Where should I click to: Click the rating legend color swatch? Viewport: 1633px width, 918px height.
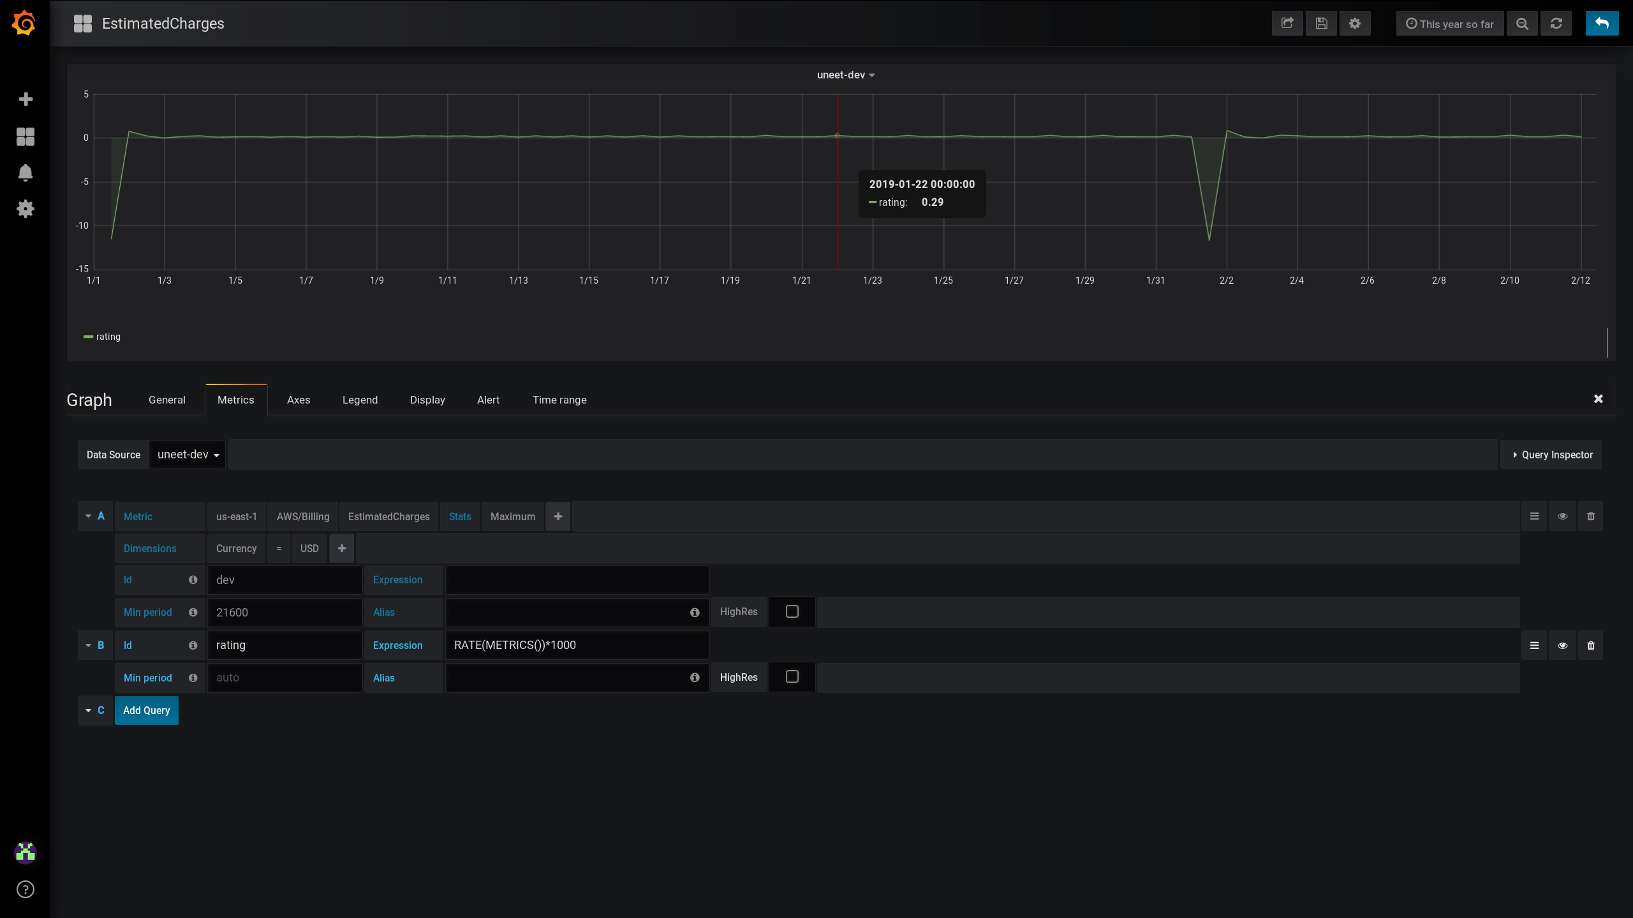coord(88,337)
